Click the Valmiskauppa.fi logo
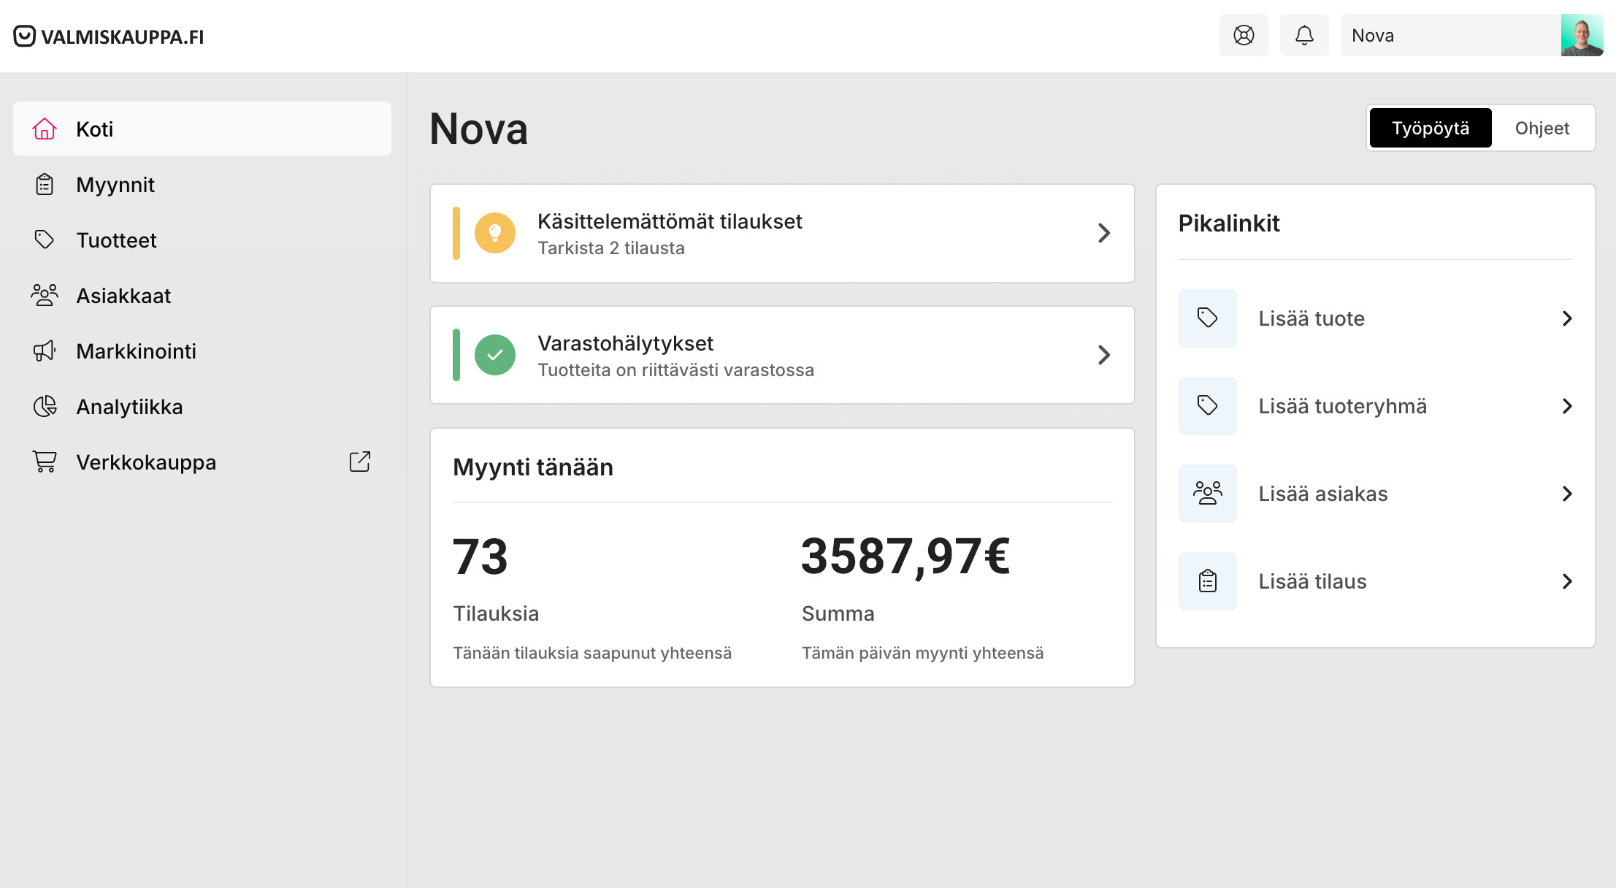 pos(109,37)
